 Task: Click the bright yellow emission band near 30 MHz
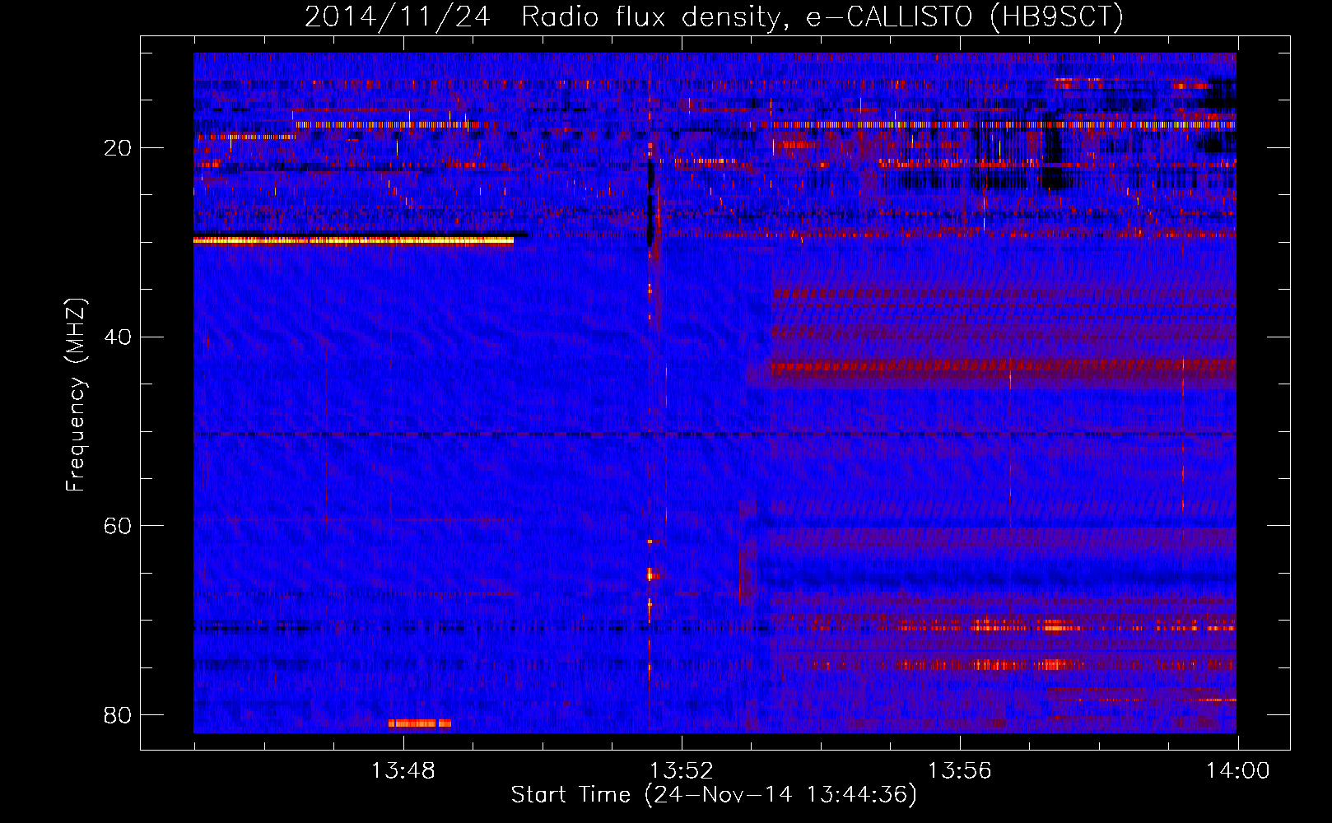353,240
